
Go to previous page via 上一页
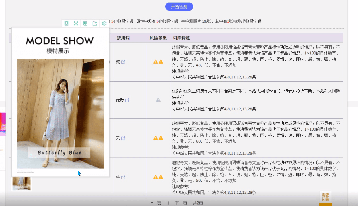pos(155,203)
